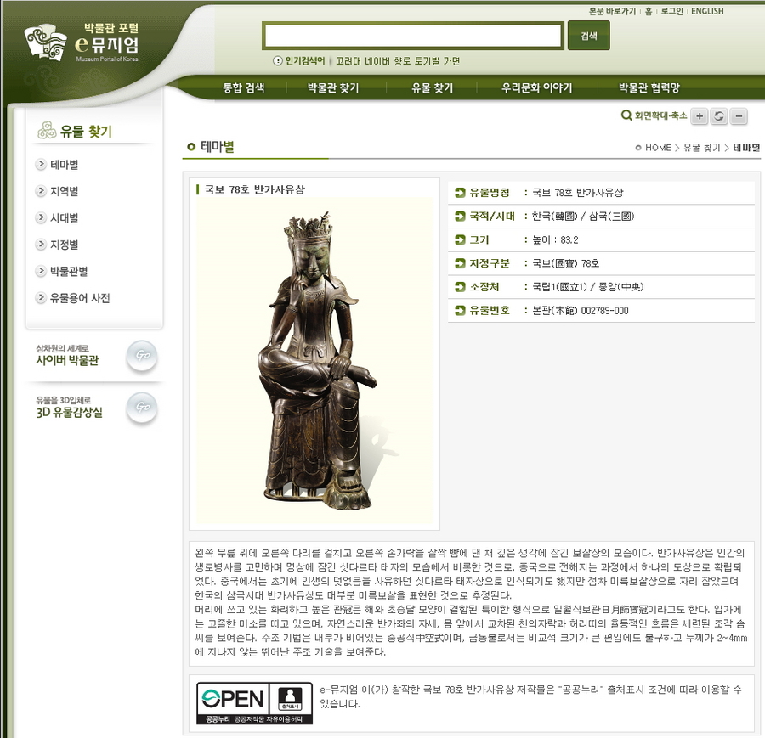Image resolution: width=765 pixels, height=738 pixels.
Task: Click 테마별 at the breadcrumb end
Action: click(x=746, y=148)
